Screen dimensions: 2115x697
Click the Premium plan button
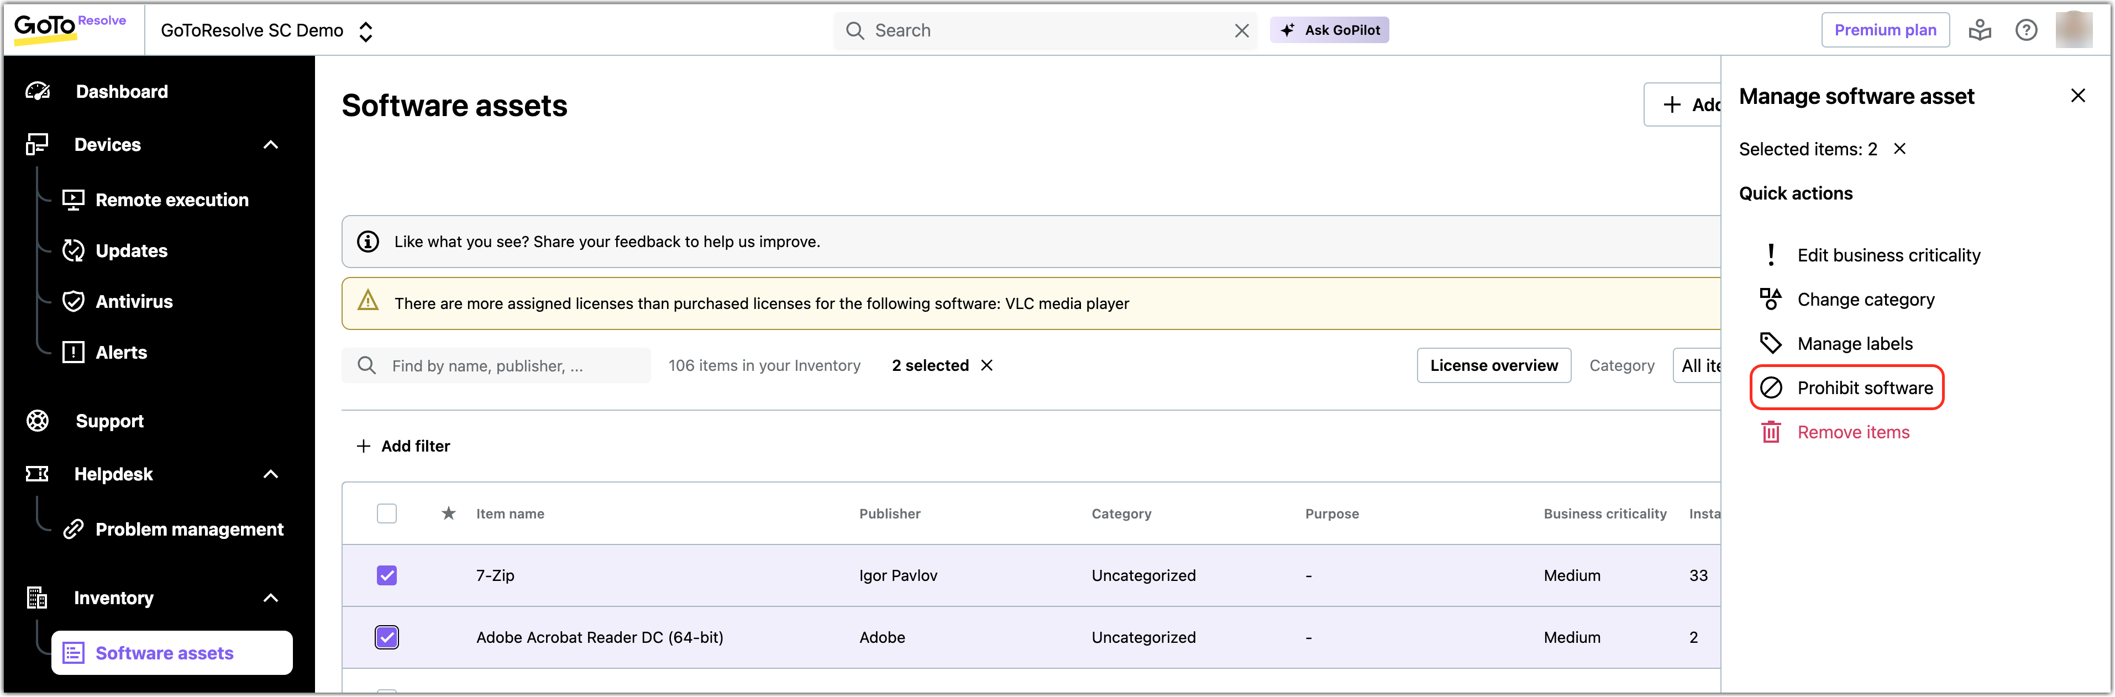click(x=1885, y=30)
